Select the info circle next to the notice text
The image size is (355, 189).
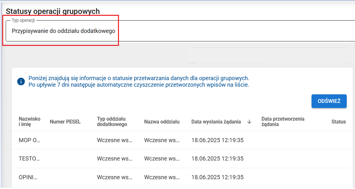point(21,81)
